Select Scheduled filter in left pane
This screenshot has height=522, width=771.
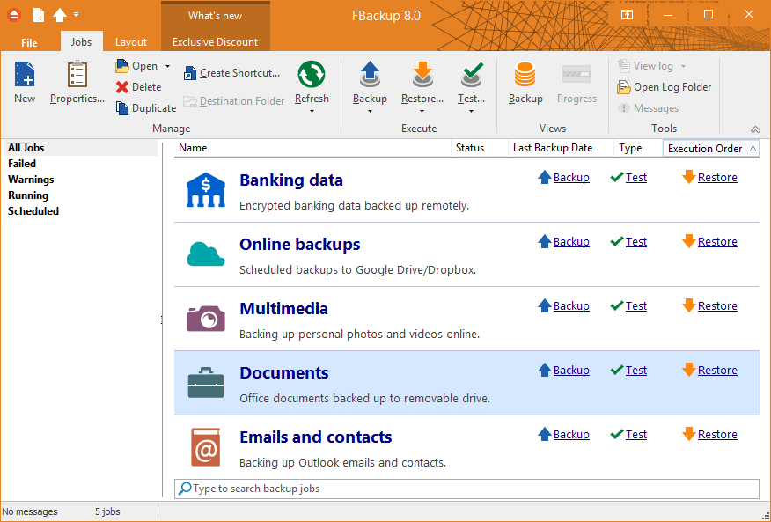33,211
